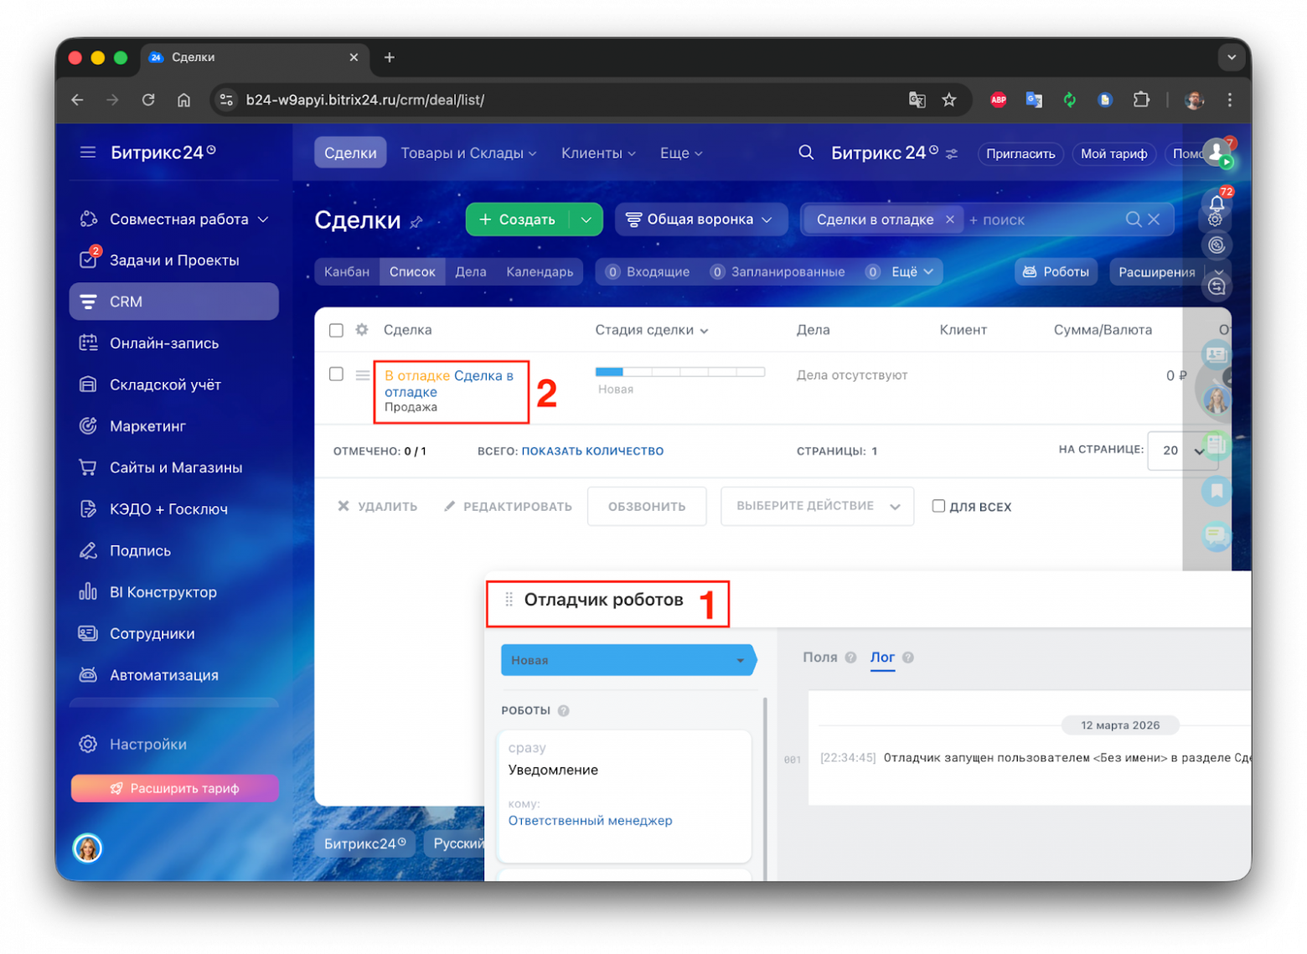
Task: Open list settings gear in table header
Action: (362, 330)
